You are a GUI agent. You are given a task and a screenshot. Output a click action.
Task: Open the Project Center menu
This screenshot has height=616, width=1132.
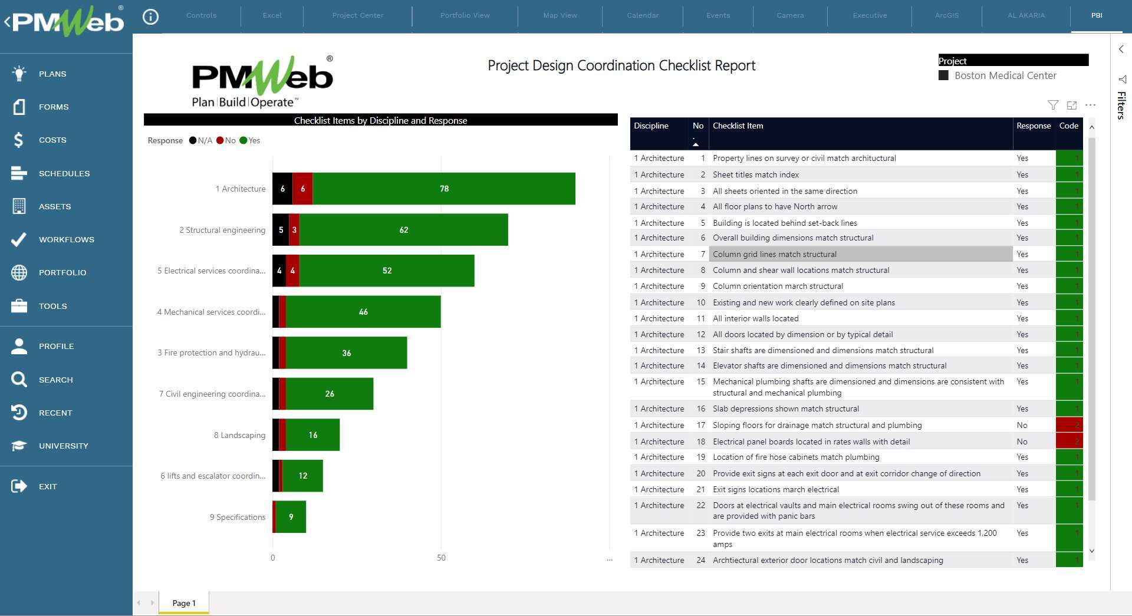tap(357, 15)
